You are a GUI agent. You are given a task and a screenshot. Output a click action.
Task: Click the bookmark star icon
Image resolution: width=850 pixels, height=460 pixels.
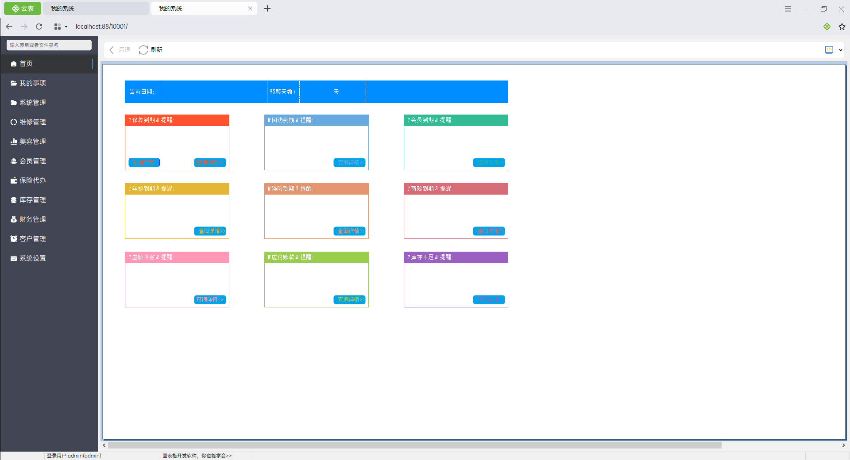click(x=842, y=27)
